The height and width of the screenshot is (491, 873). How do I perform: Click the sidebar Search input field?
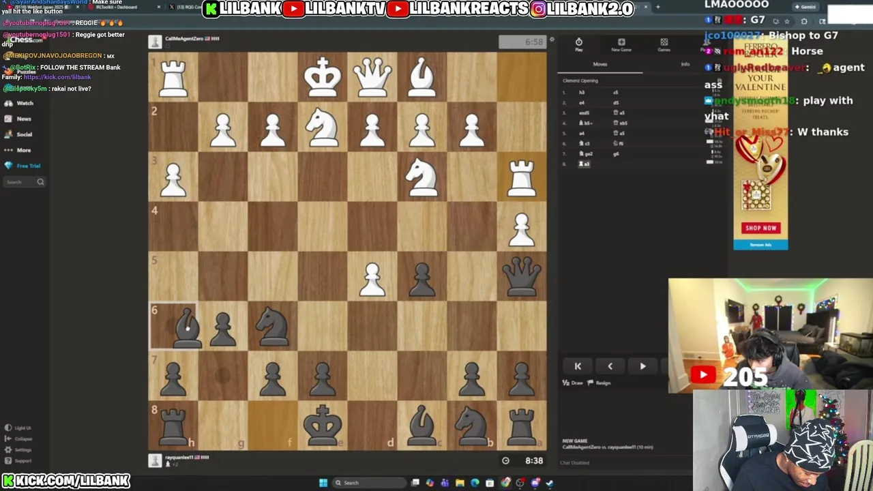click(x=24, y=182)
